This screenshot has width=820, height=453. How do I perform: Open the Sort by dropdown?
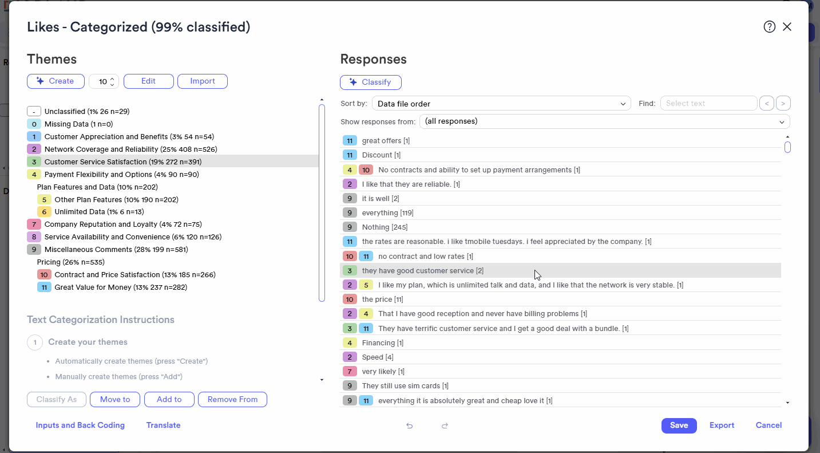(501, 104)
